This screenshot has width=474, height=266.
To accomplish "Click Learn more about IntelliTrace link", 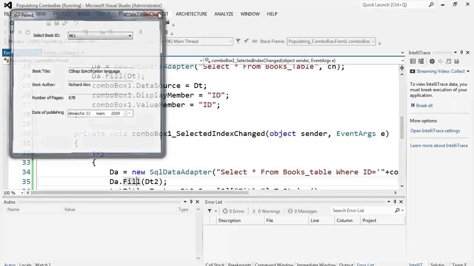I will pyautogui.click(x=439, y=146).
